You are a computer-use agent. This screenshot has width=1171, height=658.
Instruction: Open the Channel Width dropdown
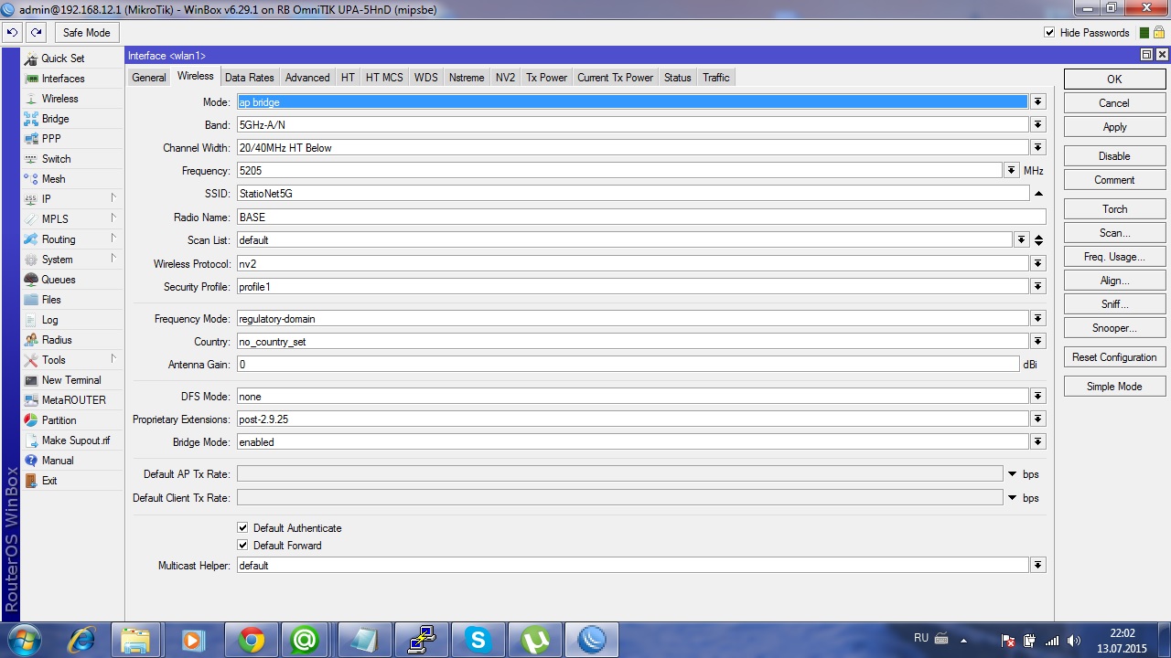1037,148
